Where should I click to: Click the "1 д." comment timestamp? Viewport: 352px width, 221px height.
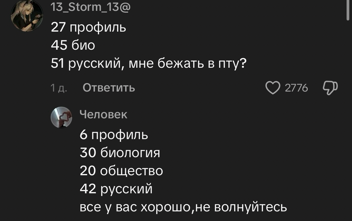pyautogui.click(x=59, y=88)
